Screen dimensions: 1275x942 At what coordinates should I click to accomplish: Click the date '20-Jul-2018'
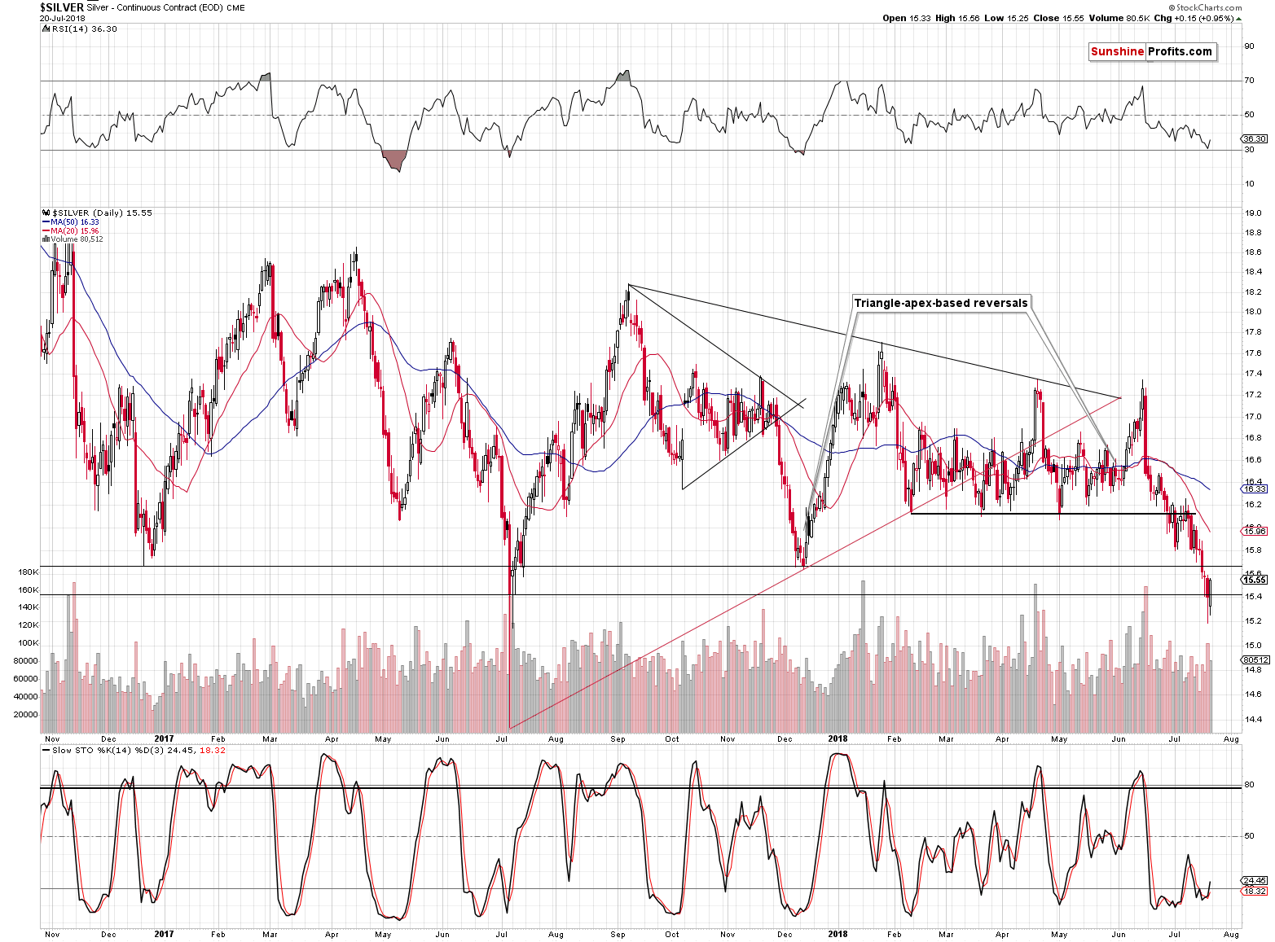pyautogui.click(x=62, y=18)
